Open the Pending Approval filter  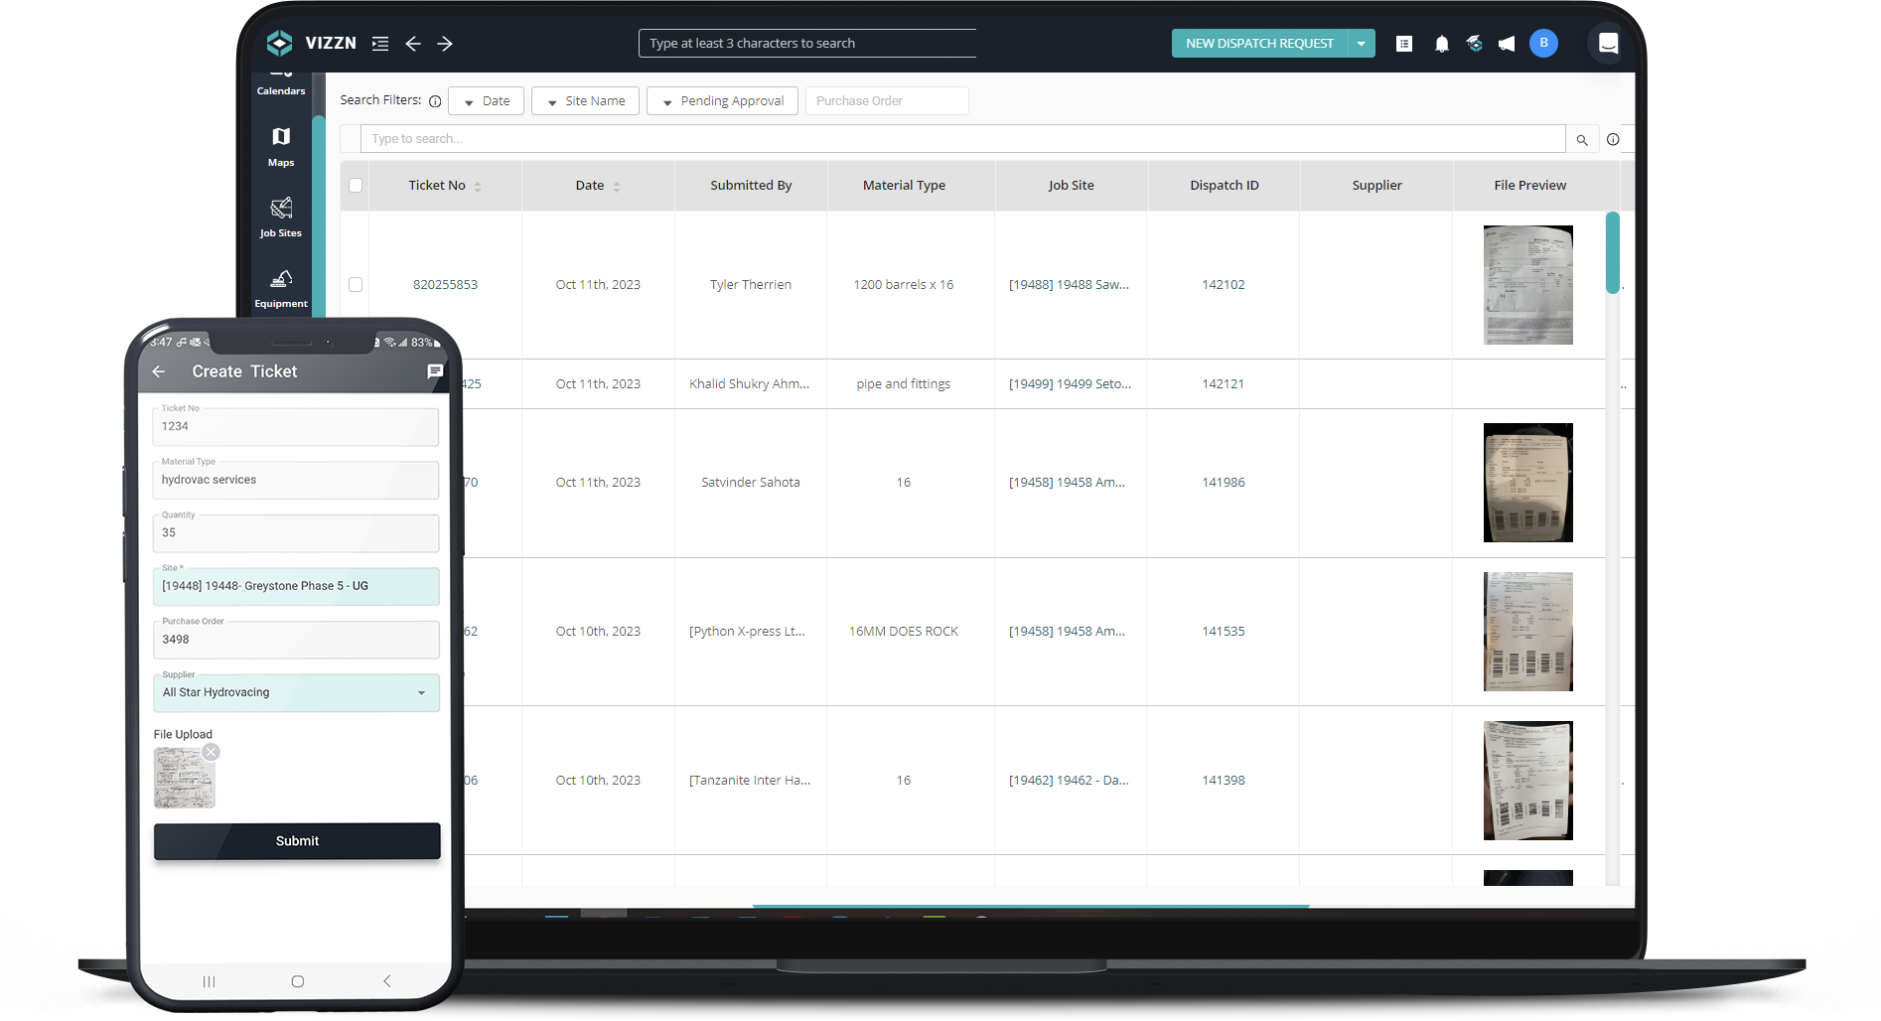[x=722, y=100]
